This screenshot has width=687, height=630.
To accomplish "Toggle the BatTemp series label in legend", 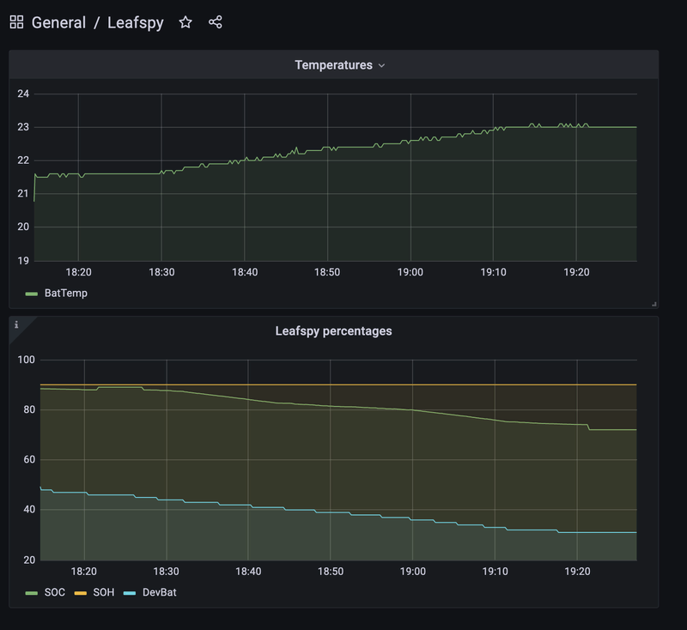I will click(x=65, y=294).
